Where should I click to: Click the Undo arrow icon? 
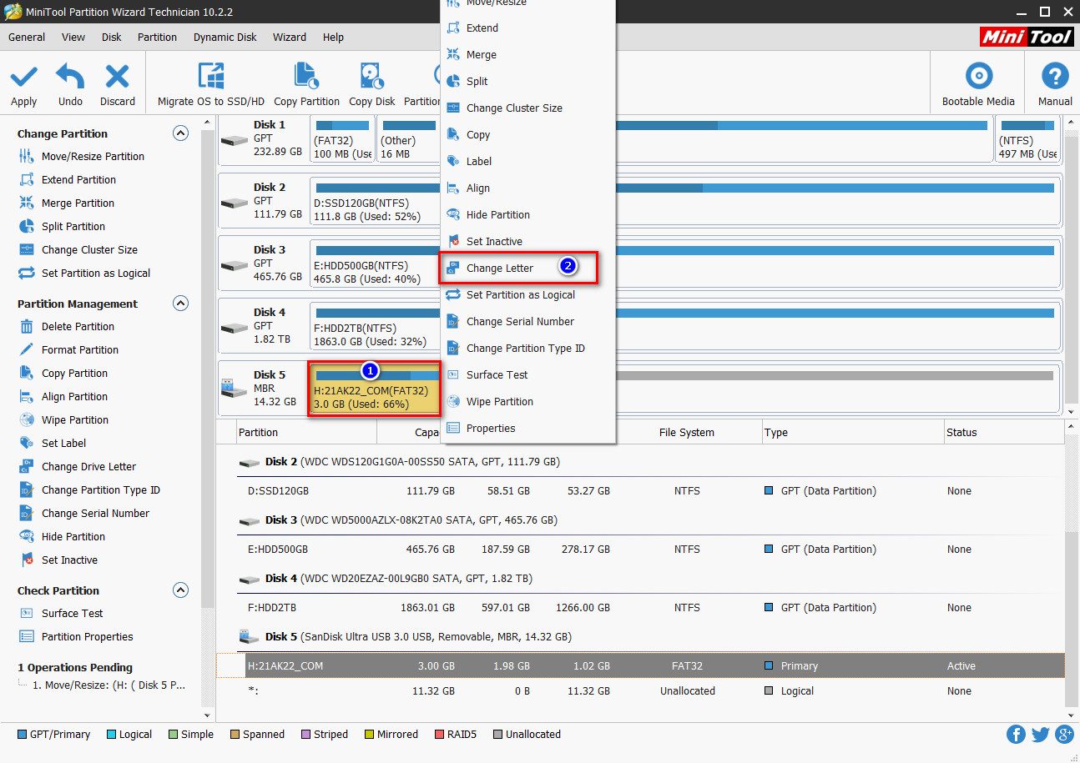tap(70, 77)
